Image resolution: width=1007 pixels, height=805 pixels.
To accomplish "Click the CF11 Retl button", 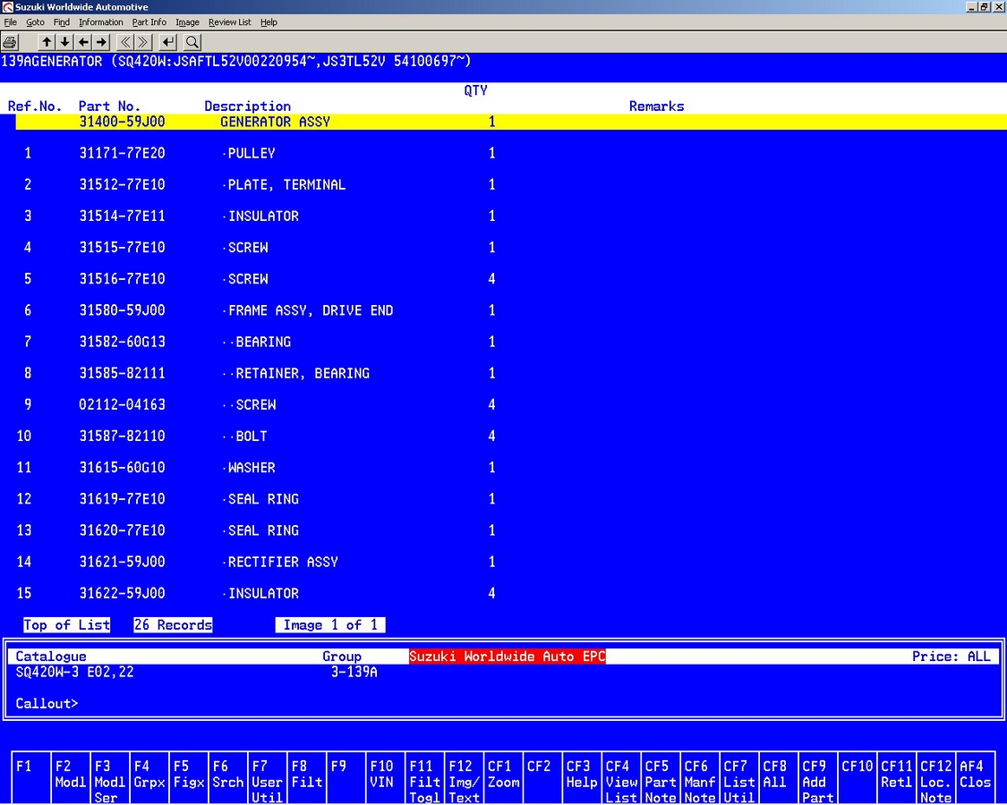I will [897, 777].
